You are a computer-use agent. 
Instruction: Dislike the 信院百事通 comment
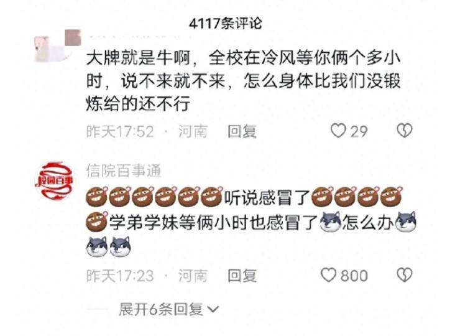405,275
